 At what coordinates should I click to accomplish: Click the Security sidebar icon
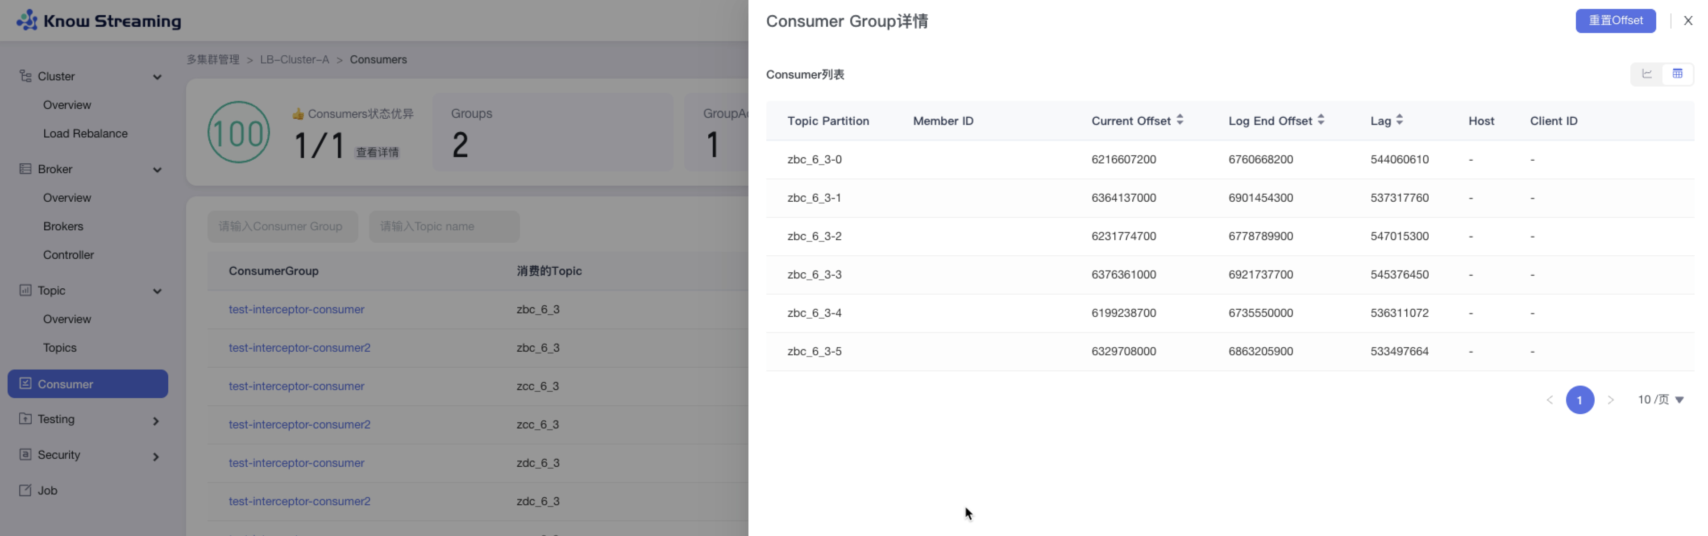(25, 454)
